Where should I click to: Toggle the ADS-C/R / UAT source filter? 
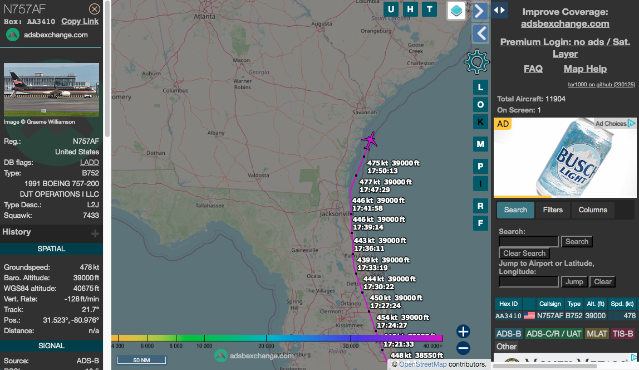554,334
